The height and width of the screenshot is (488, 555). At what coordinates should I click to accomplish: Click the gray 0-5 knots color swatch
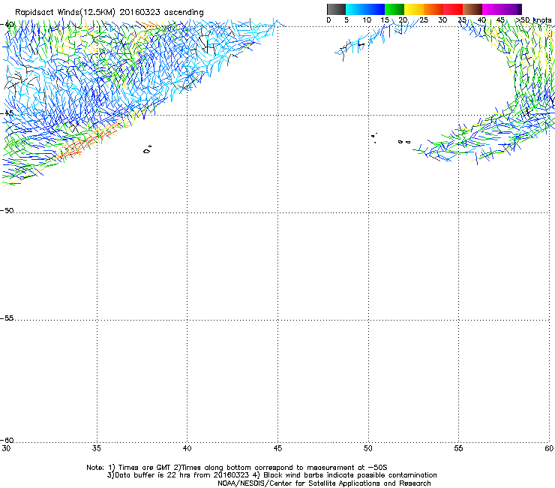pyautogui.click(x=336, y=9)
